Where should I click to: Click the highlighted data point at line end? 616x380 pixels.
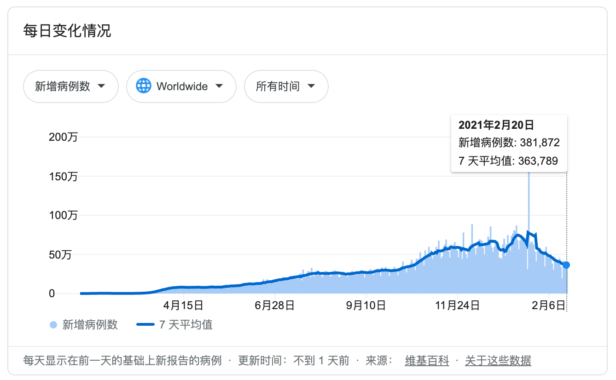coord(566,265)
